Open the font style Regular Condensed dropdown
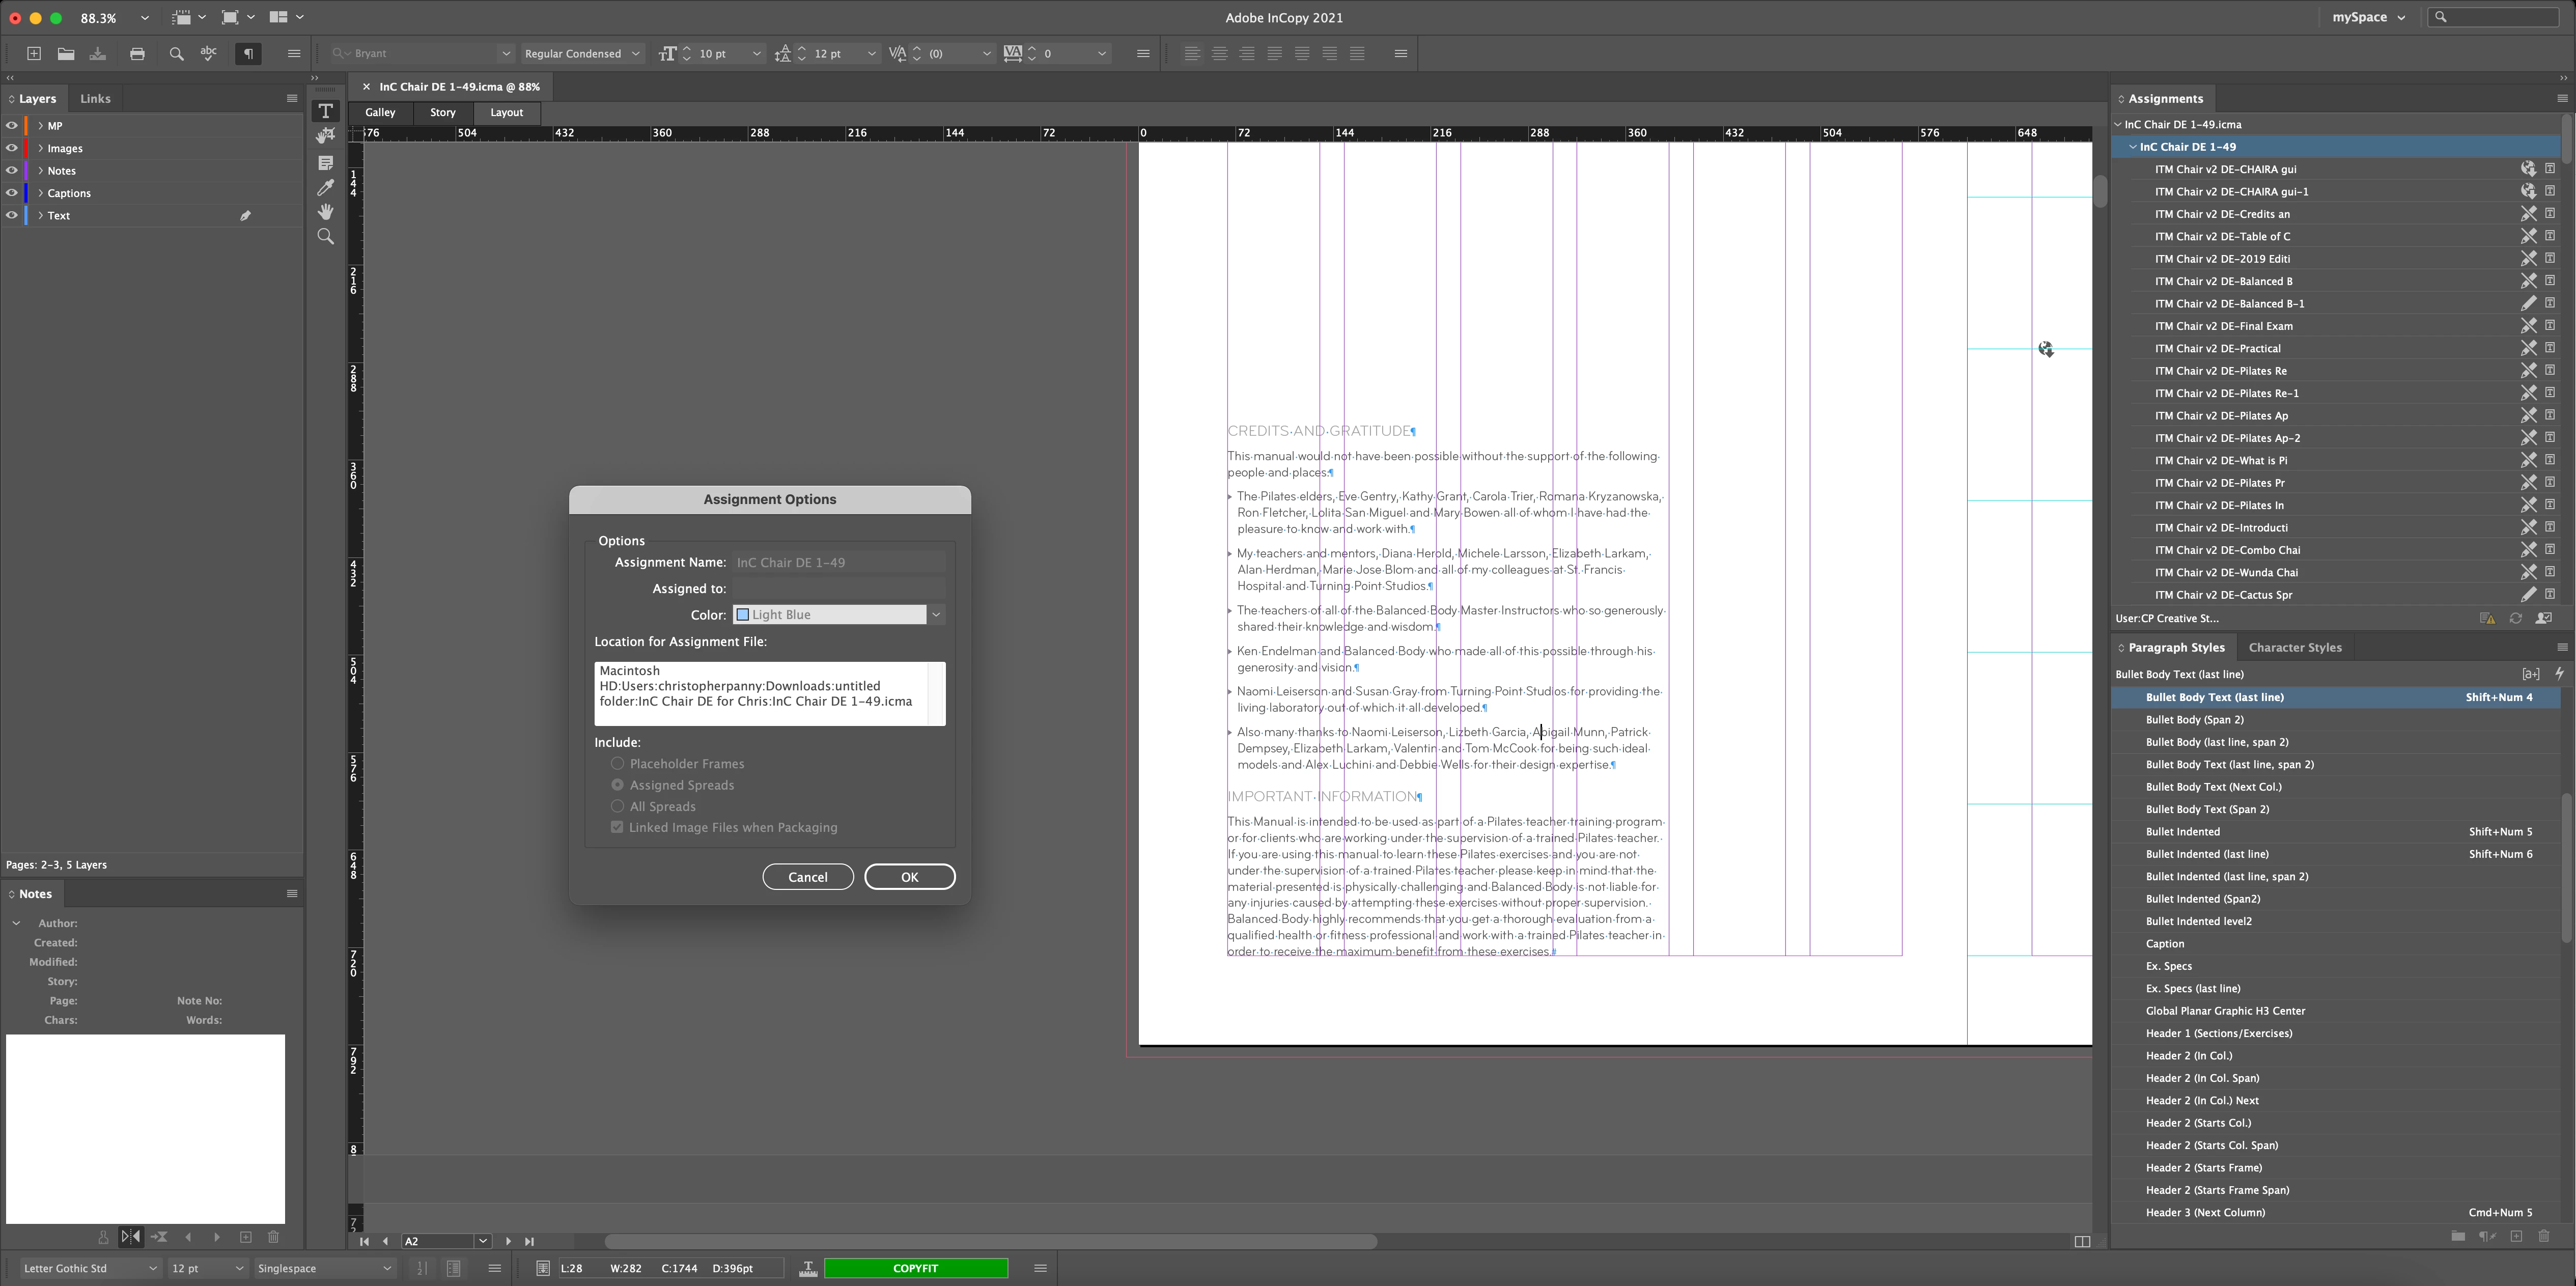 click(x=581, y=54)
